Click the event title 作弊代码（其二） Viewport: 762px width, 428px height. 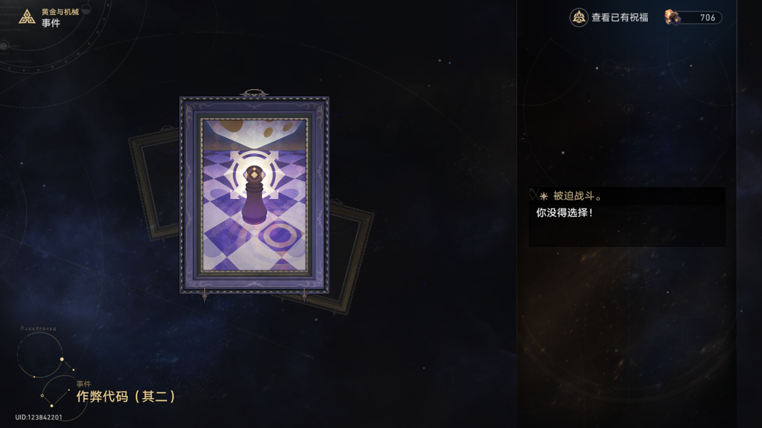point(126,397)
